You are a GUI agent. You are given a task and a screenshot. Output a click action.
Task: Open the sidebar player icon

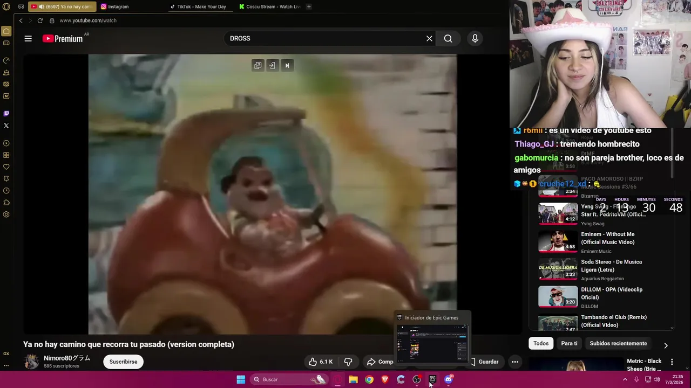pyautogui.click(x=6, y=143)
